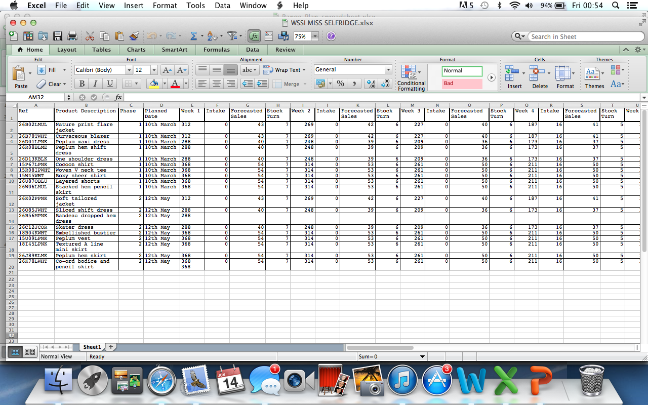The height and width of the screenshot is (405, 648).
Task: Click the Sort A to Z icon
Action: (211, 36)
